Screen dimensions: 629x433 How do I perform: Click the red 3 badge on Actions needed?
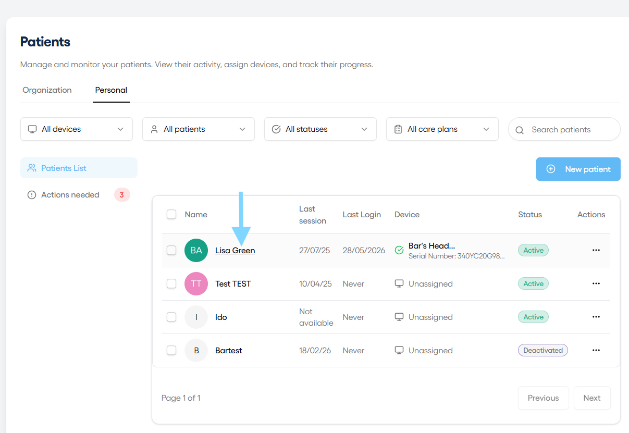click(122, 195)
